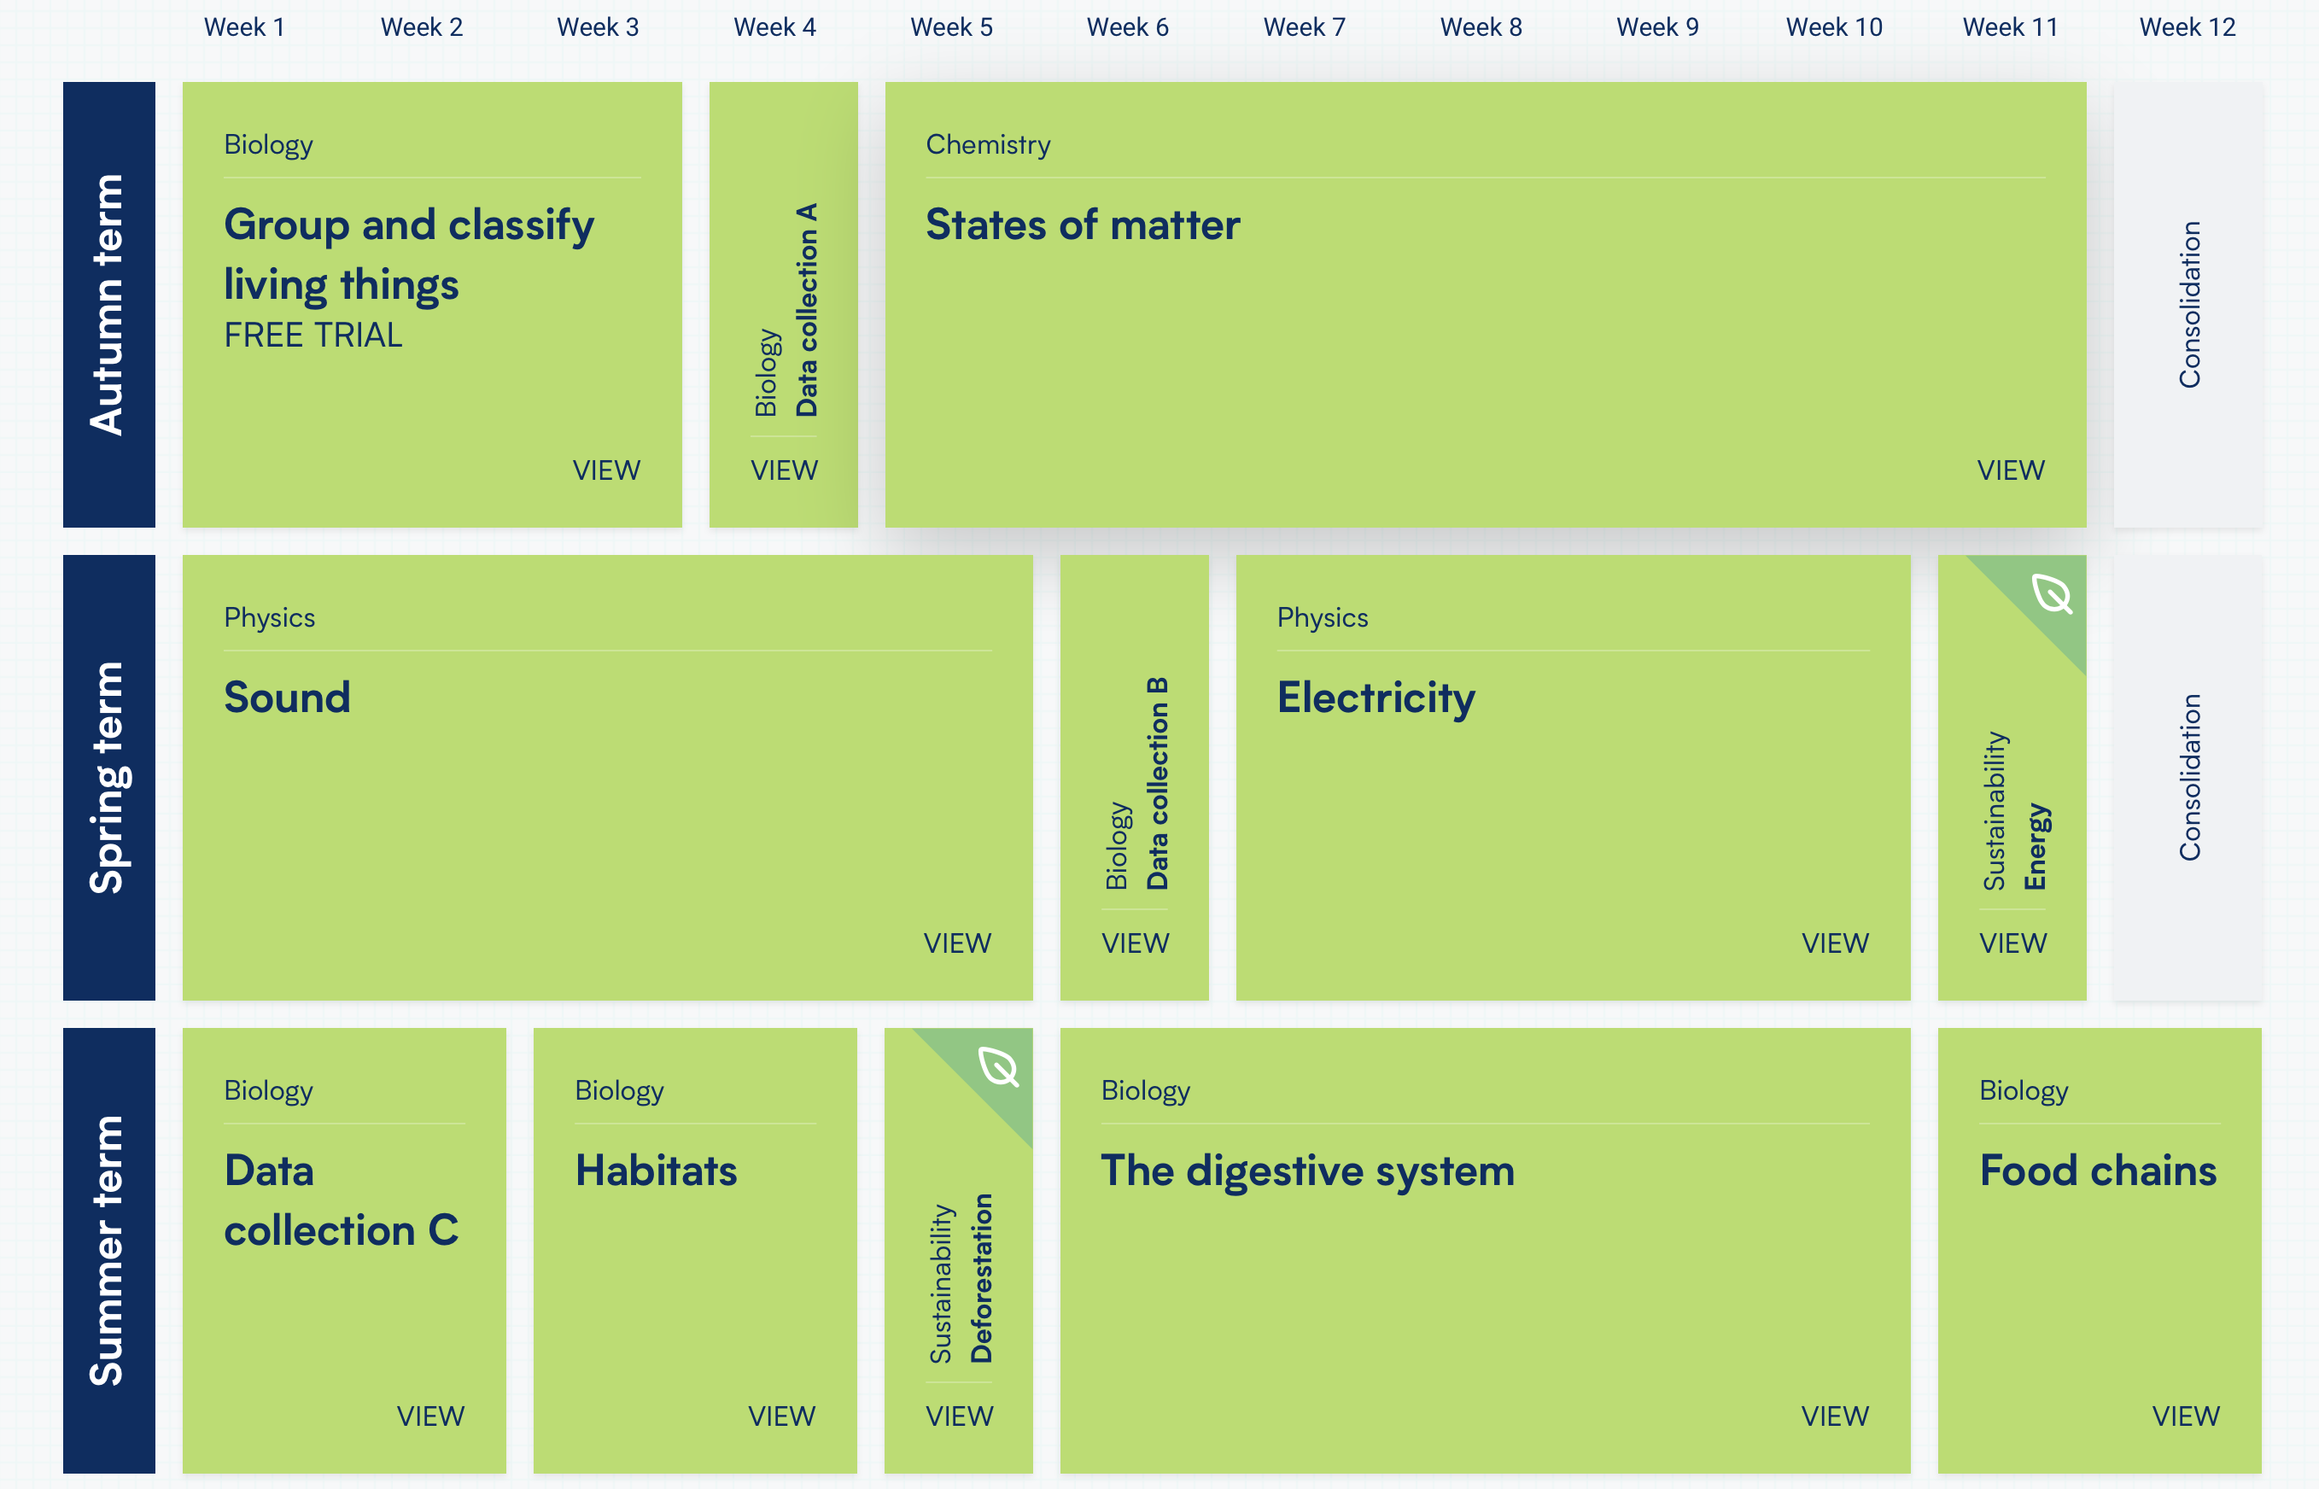Click the Food chains title
The image size is (2319, 1489).
coord(2098,1171)
